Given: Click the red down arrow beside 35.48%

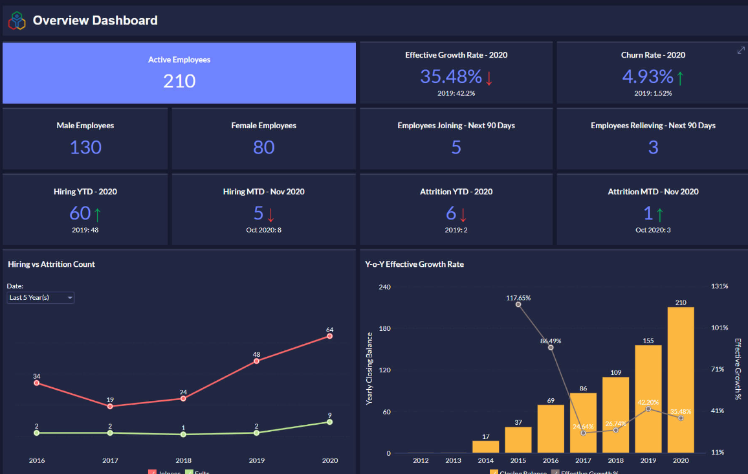Looking at the screenshot, I should pos(489,78).
